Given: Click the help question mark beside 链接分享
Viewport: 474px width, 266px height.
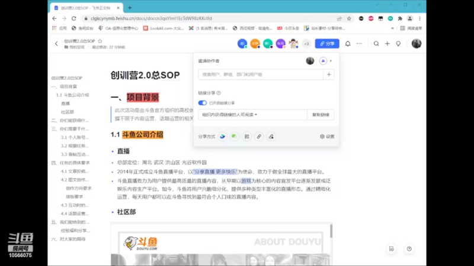Looking at the screenshot, I should 219,93.
